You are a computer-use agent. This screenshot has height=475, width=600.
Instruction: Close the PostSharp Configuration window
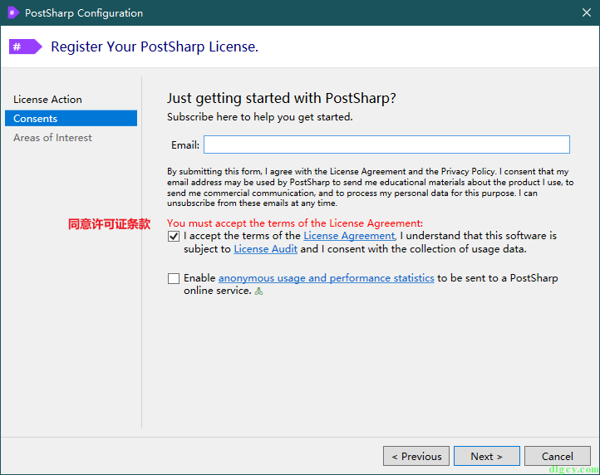586,12
